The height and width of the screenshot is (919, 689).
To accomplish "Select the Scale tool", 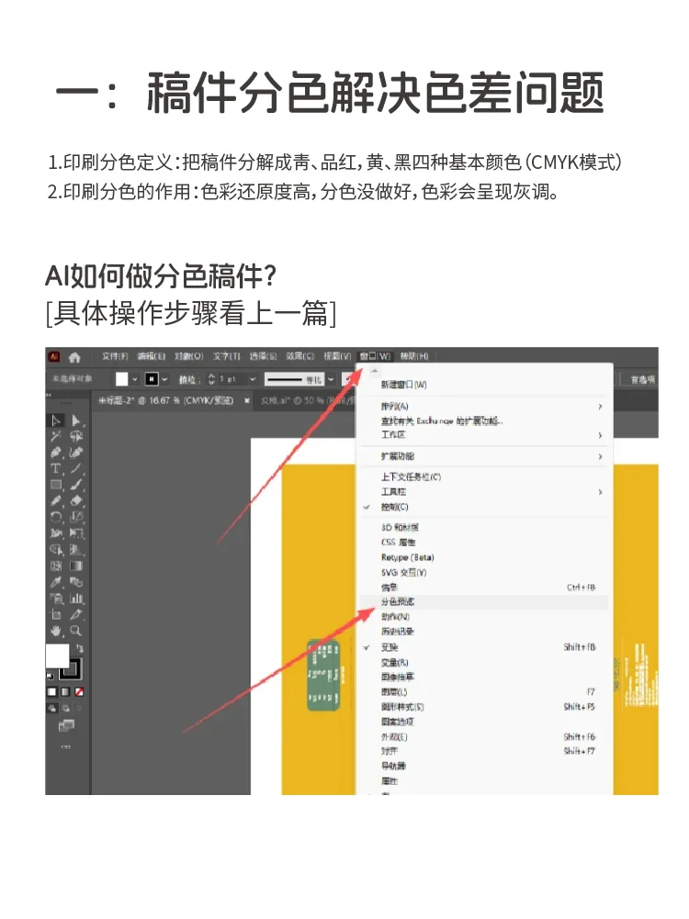I will coord(76,518).
